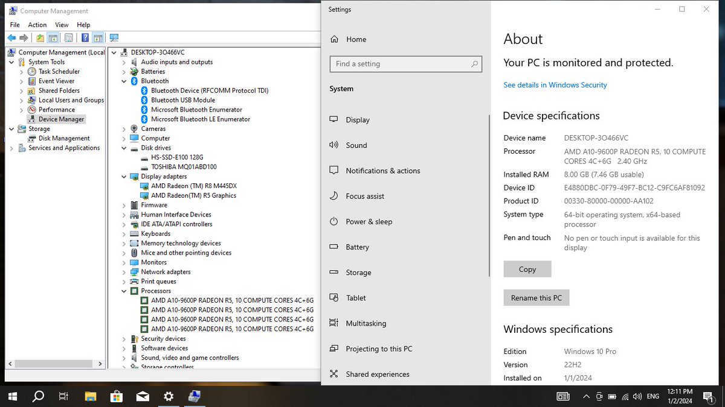Select Bluetooth USB Module device icon

pyautogui.click(x=144, y=100)
